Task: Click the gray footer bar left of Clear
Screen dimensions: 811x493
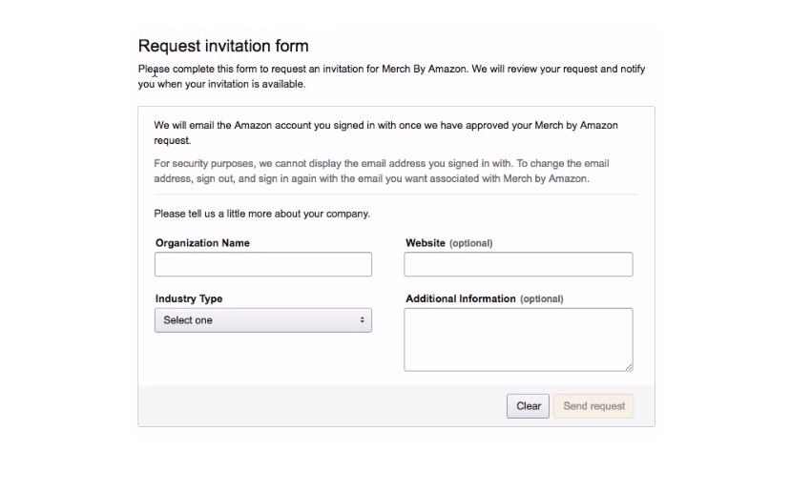Action: point(322,406)
